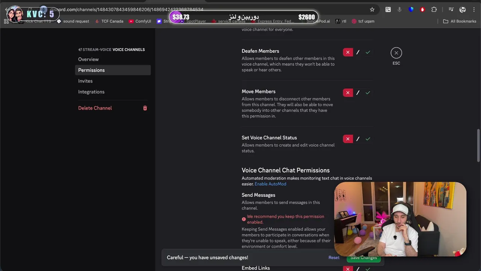This screenshot has width=481, height=271.
Task: Reset the unsaved changes
Action: pos(334,257)
